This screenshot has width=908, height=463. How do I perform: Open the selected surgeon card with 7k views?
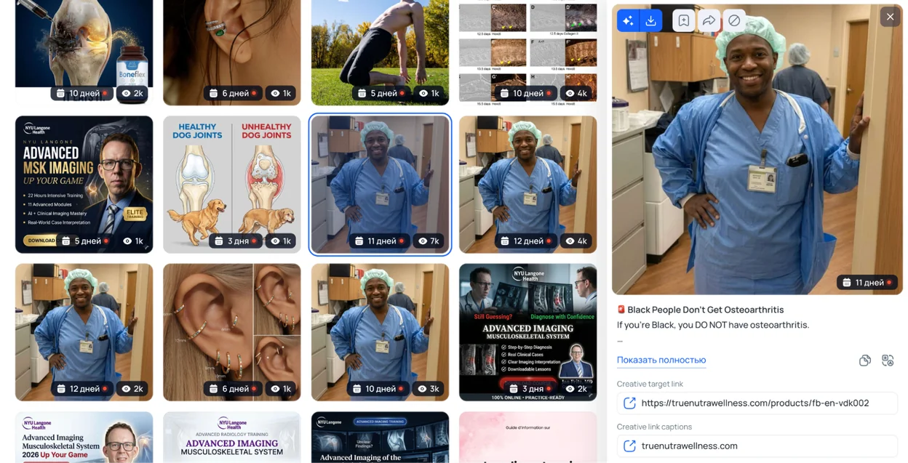coord(380,185)
